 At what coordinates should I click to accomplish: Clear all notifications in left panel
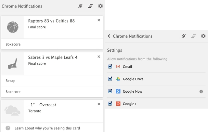[90, 6]
